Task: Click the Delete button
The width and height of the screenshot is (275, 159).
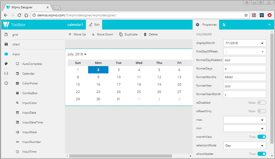Action: 151,34
